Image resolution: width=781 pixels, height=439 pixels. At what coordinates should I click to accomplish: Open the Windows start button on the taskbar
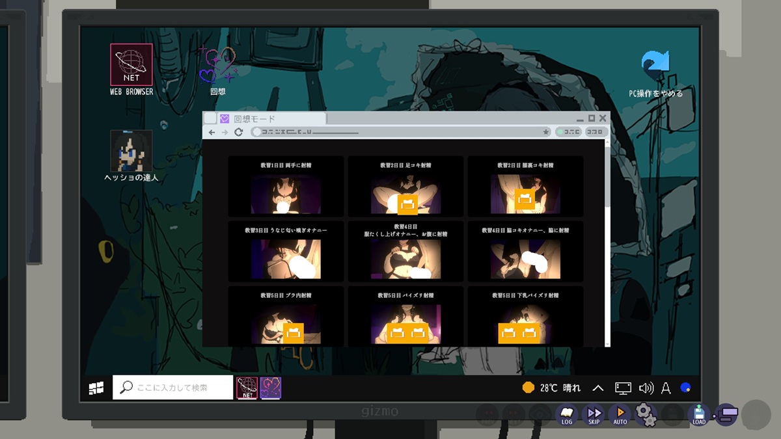pyautogui.click(x=96, y=388)
